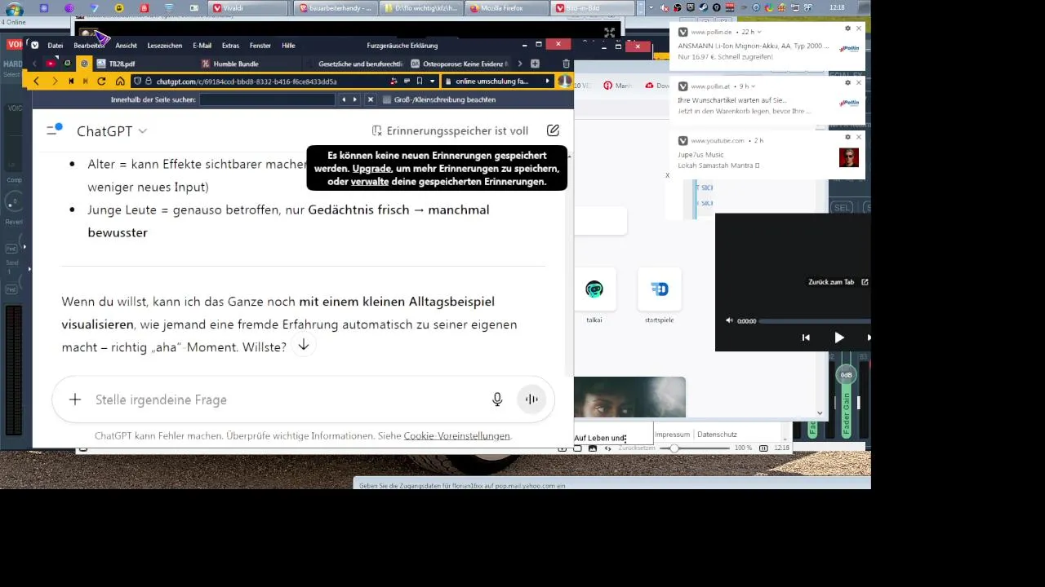Start a new chat with edit icon
This screenshot has height=587, width=1045.
pos(553,130)
